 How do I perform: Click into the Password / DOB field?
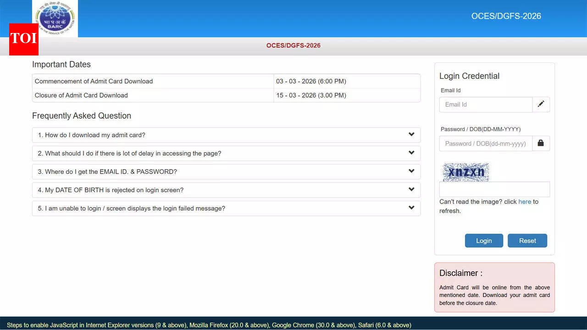coord(486,143)
